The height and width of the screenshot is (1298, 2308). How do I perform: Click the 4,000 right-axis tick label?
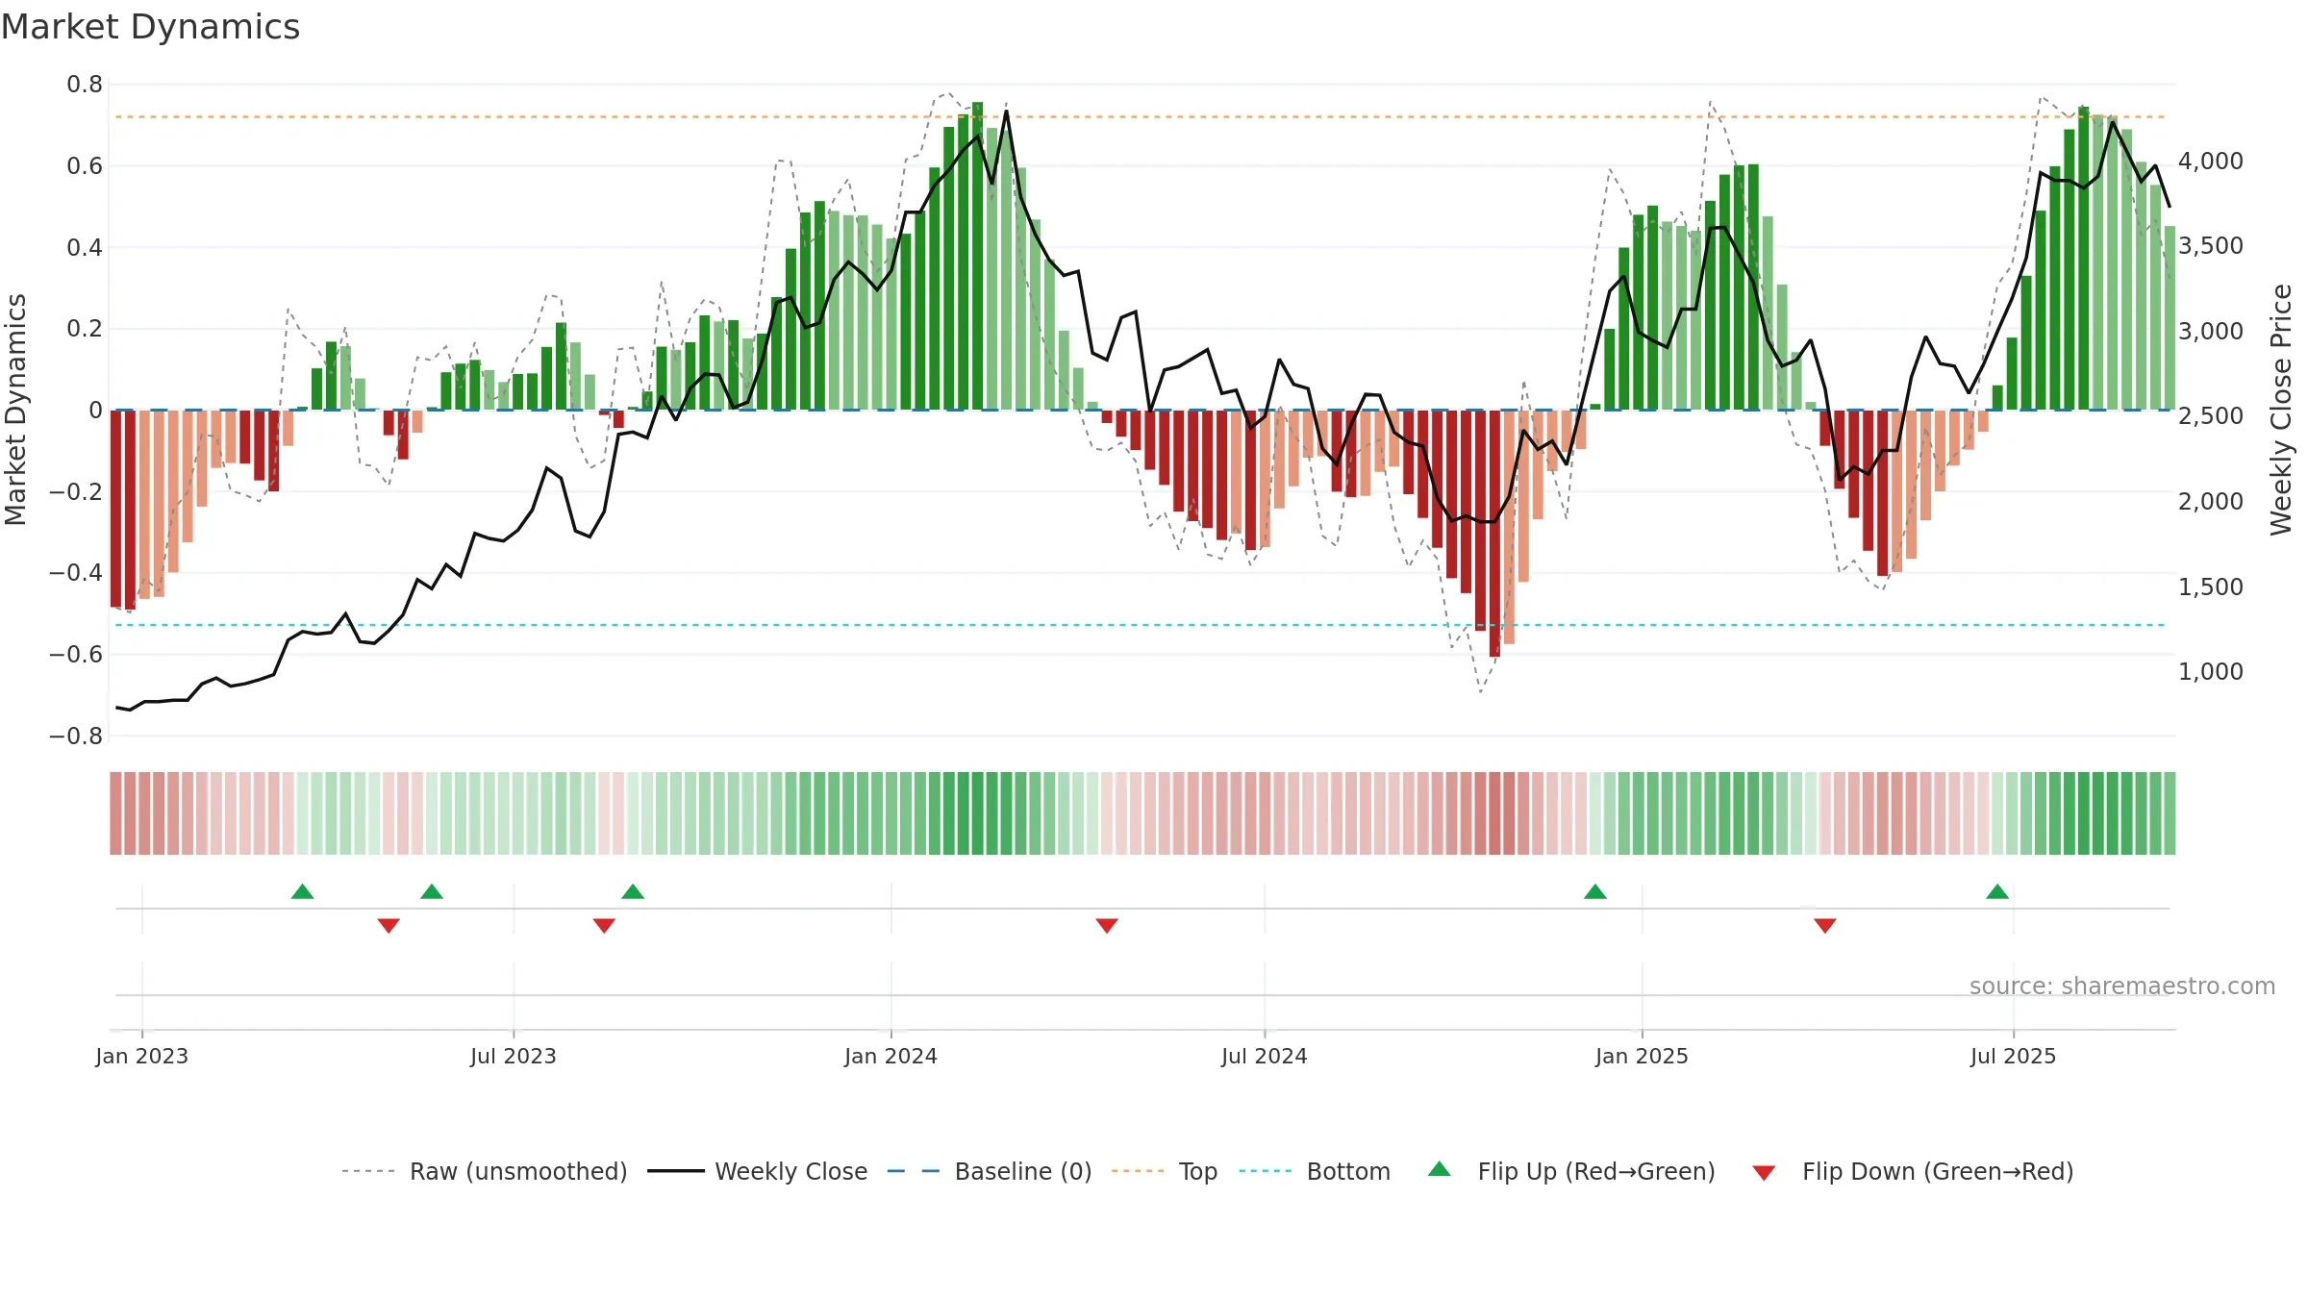(x=2211, y=161)
